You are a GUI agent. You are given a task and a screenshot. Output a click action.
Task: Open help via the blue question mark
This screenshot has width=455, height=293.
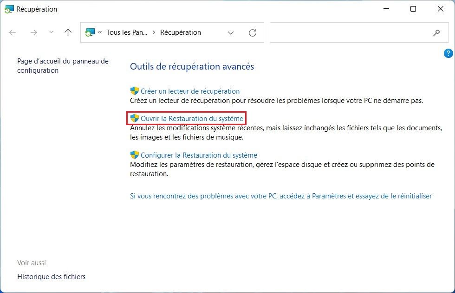click(x=448, y=53)
